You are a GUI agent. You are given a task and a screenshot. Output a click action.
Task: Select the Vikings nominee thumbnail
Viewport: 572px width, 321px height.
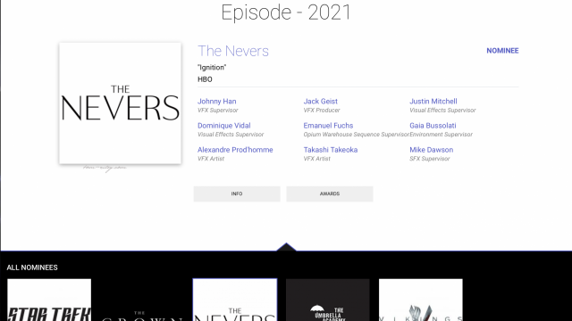[x=421, y=300]
